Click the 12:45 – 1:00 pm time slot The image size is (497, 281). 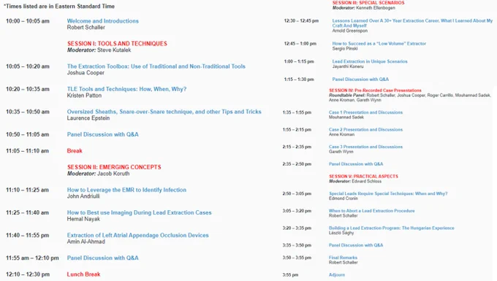[300, 44]
